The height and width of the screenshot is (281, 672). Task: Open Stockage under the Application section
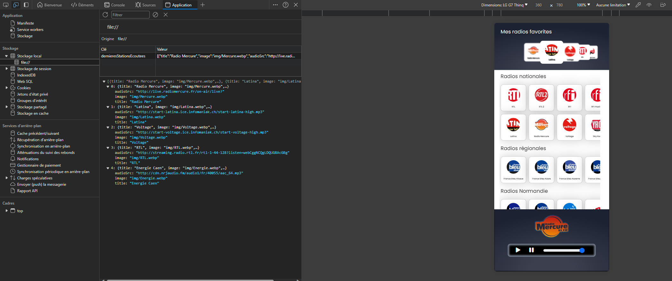25,36
